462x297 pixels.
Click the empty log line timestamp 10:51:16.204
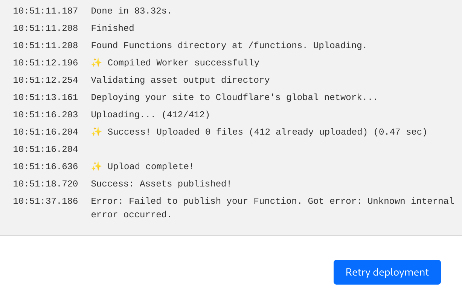tap(46, 150)
